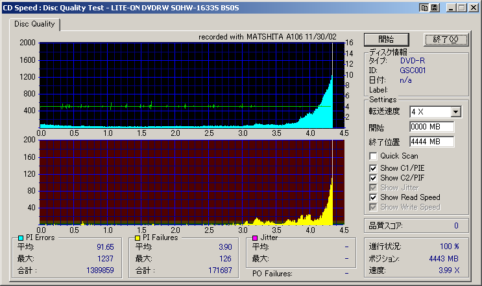The height and width of the screenshot is (286, 482).
Task: Click the magenta Jitter color swatch
Action: [x=255, y=238]
